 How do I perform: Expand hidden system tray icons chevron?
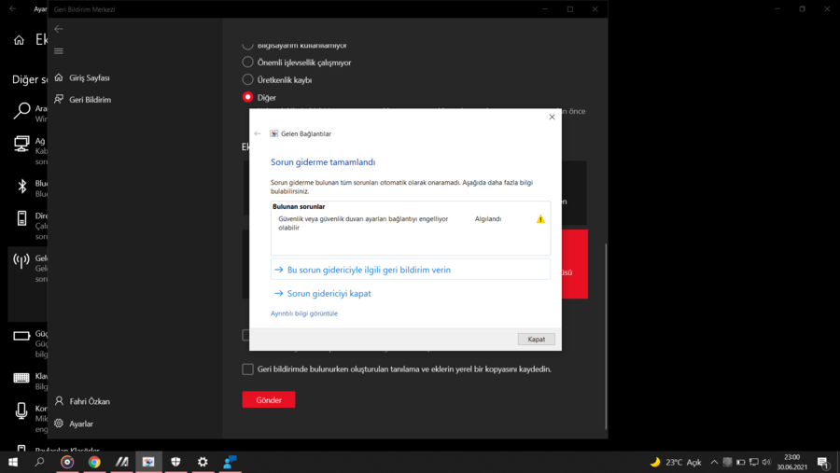coord(714,462)
